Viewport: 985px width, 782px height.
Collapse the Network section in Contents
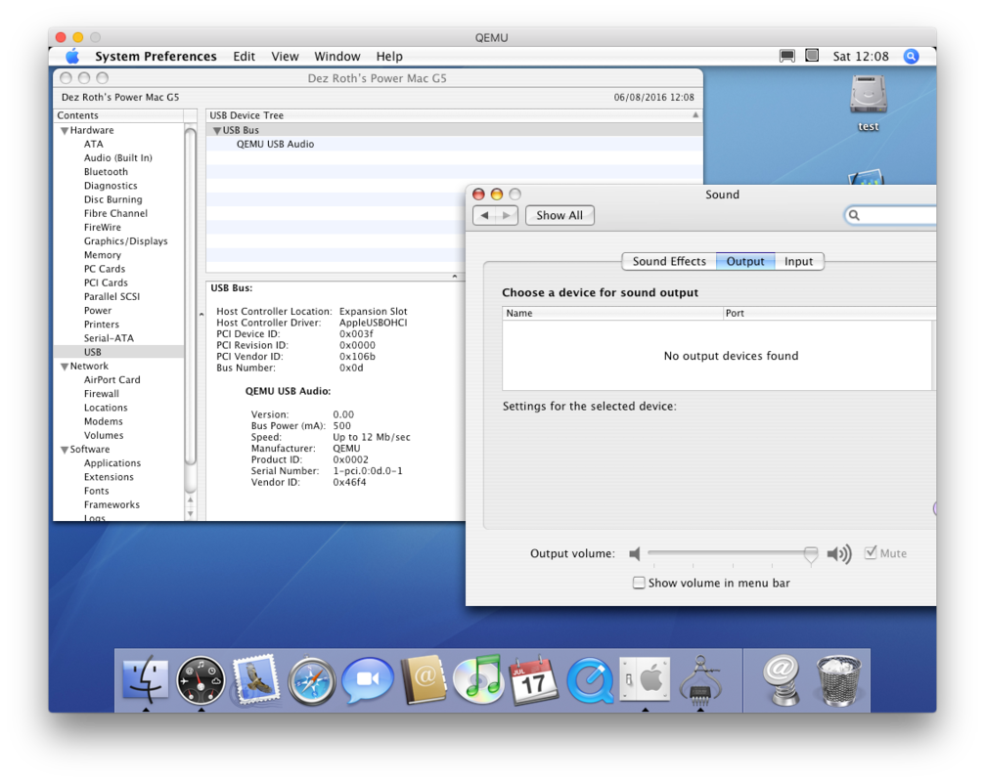pyautogui.click(x=65, y=367)
